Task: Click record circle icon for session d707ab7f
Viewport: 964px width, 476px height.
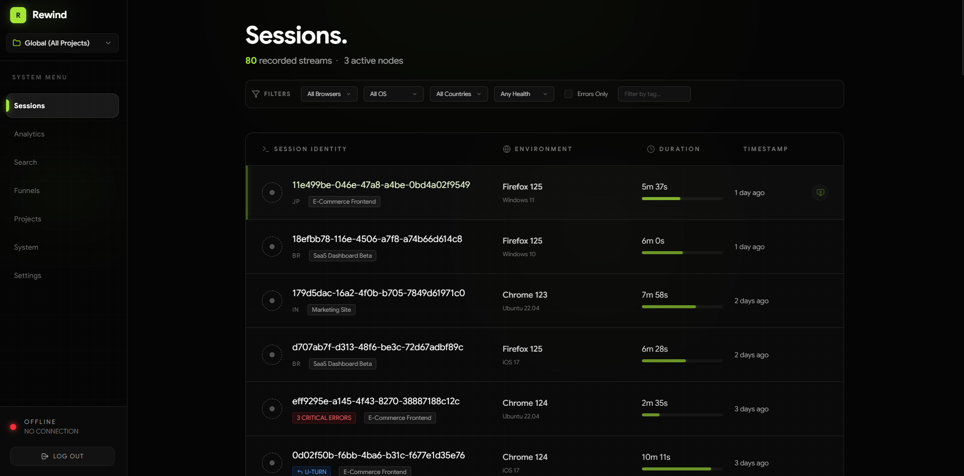Action: tap(272, 355)
